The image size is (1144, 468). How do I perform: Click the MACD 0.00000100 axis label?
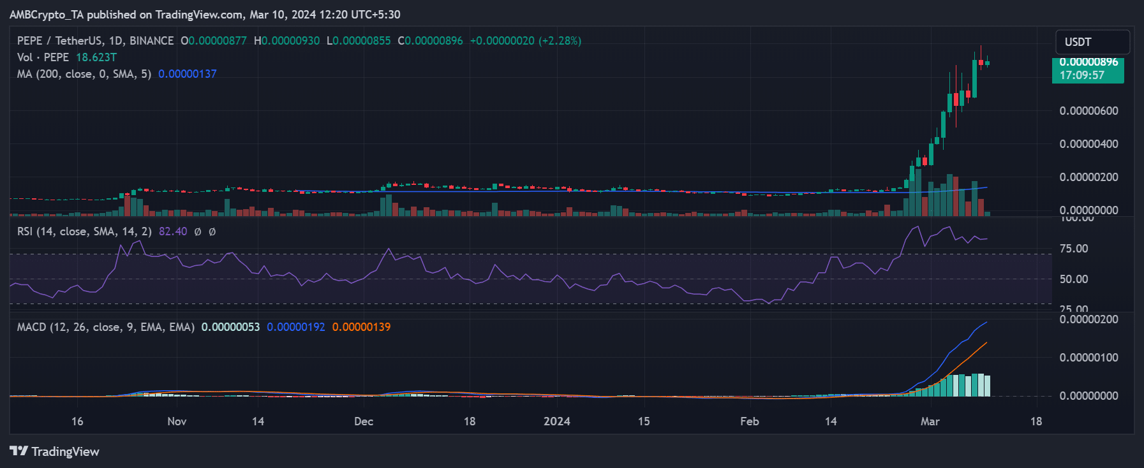tap(1088, 358)
